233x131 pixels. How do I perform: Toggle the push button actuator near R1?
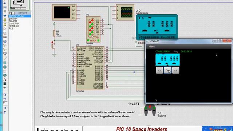[52, 42]
